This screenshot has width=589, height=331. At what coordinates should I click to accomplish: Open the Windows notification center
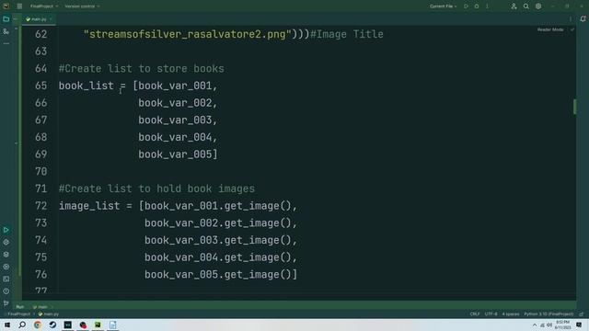pos(579,325)
